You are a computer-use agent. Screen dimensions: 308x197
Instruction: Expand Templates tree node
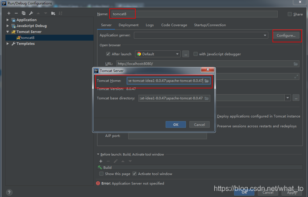point(8,44)
